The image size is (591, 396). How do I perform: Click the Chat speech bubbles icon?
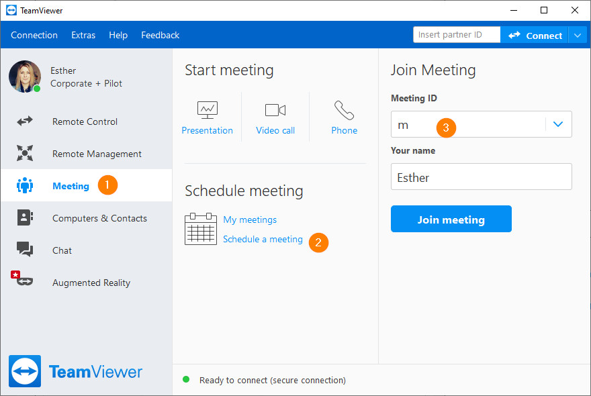pyautogui.click(x=25, y=249)
